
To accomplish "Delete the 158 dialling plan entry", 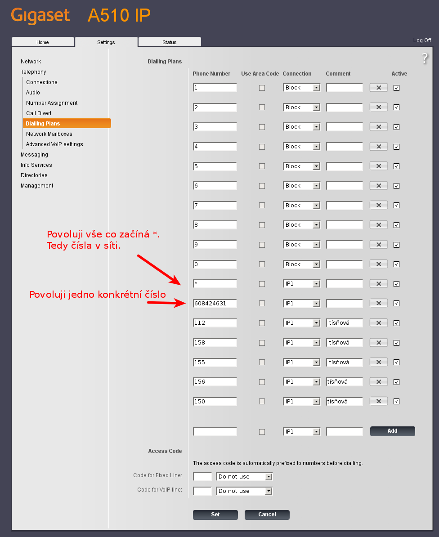I will [378, 343].
